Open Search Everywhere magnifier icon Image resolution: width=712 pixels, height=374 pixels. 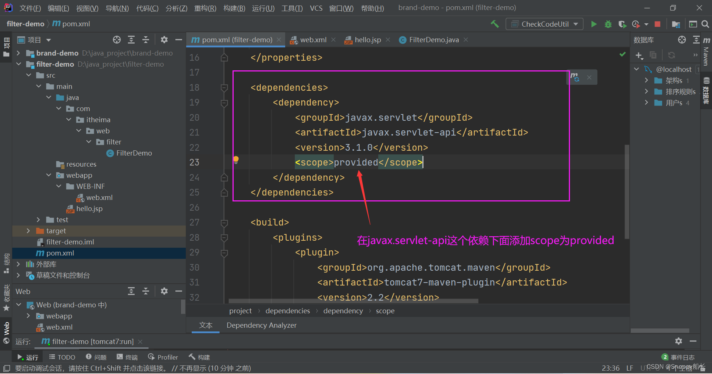tap(705, 24)
